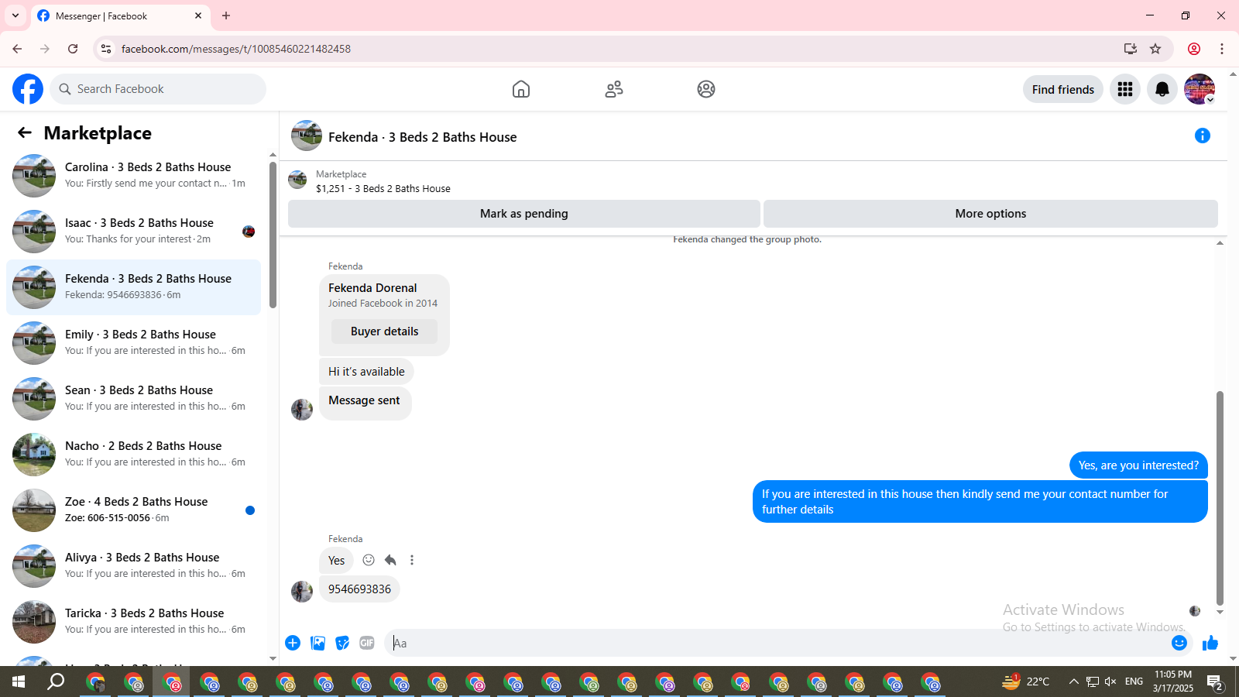
Task: Open more options for "Yes" message
Action: pyautogui.click(x=412, y=560)
